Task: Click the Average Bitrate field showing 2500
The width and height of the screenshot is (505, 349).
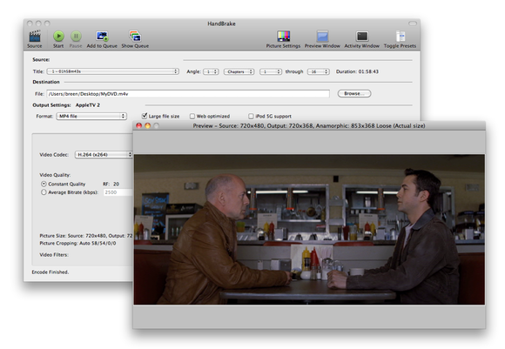Action: coord(118,192)
